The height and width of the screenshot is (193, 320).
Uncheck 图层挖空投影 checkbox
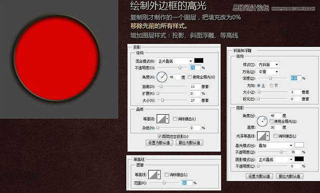[x=160, y=136]
